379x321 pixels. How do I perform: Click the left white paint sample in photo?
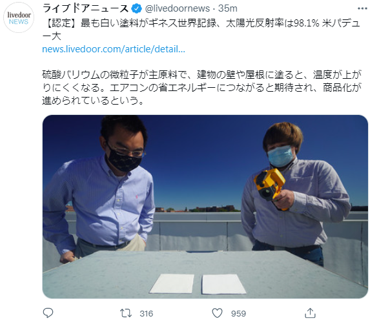click(x=172, y=284)
